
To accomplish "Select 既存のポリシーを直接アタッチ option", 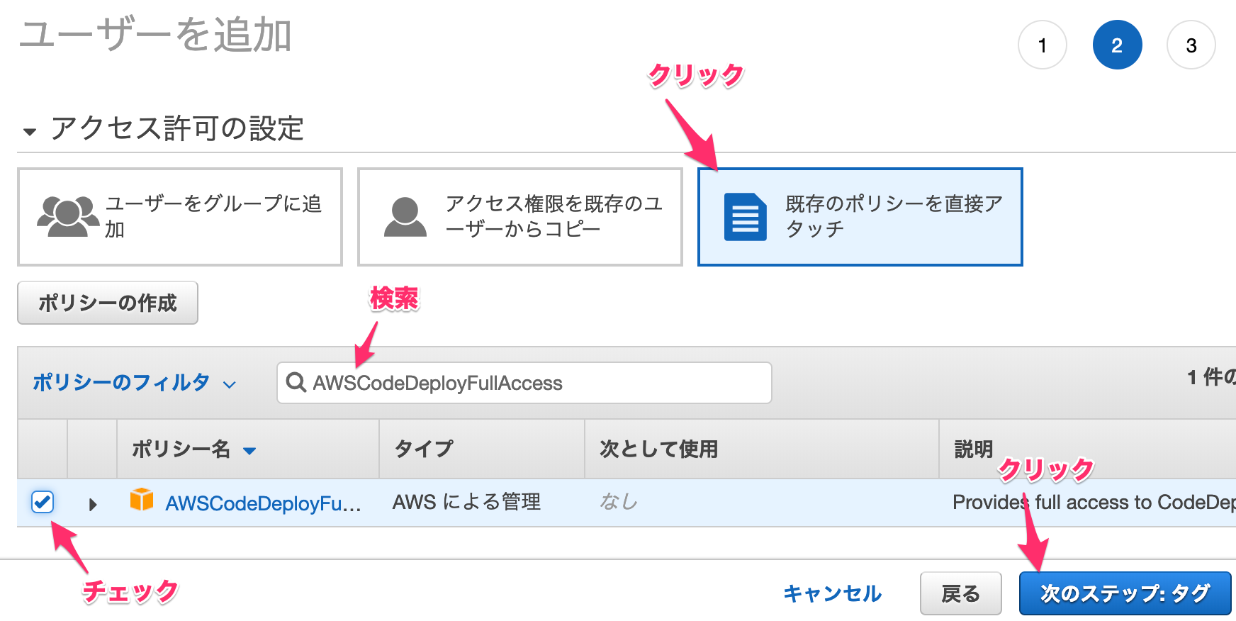I will [860, 217].
